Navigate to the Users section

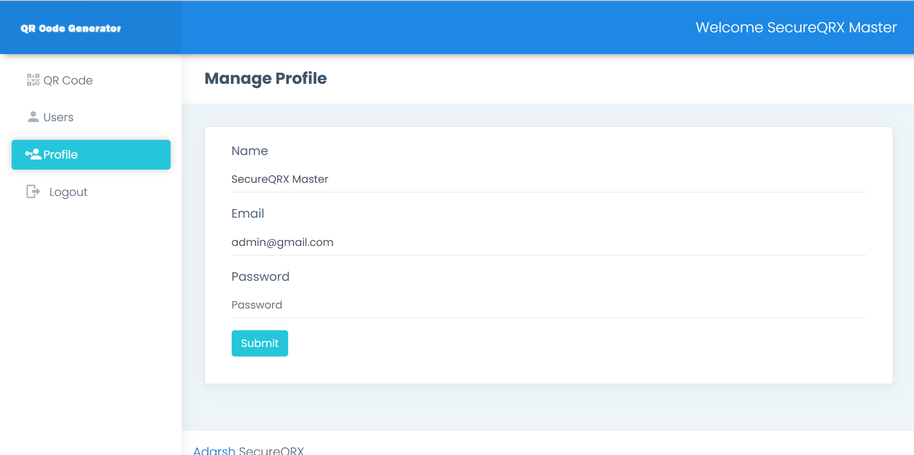[58, 117]
